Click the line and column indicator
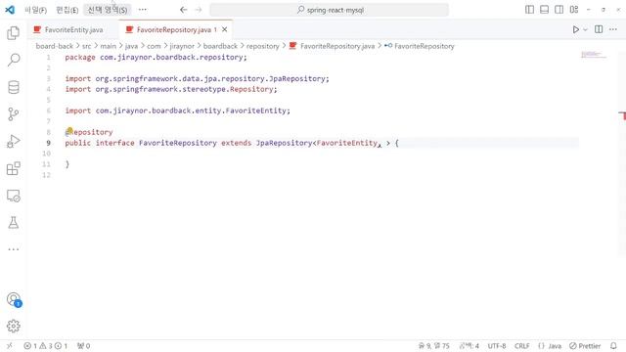 (x=434, y=346)
